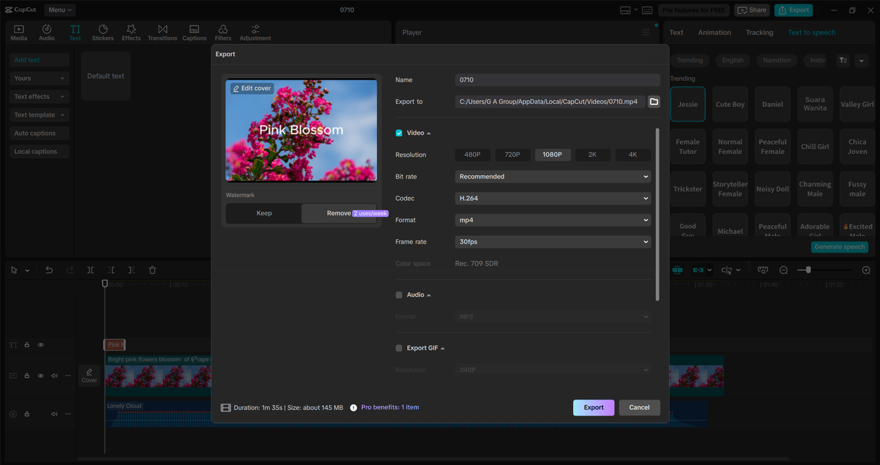This screenshot has height=465, width=880.
Task: Click the zoom-to-fit timeline ruler icon
Action: (x=762, y=271)
